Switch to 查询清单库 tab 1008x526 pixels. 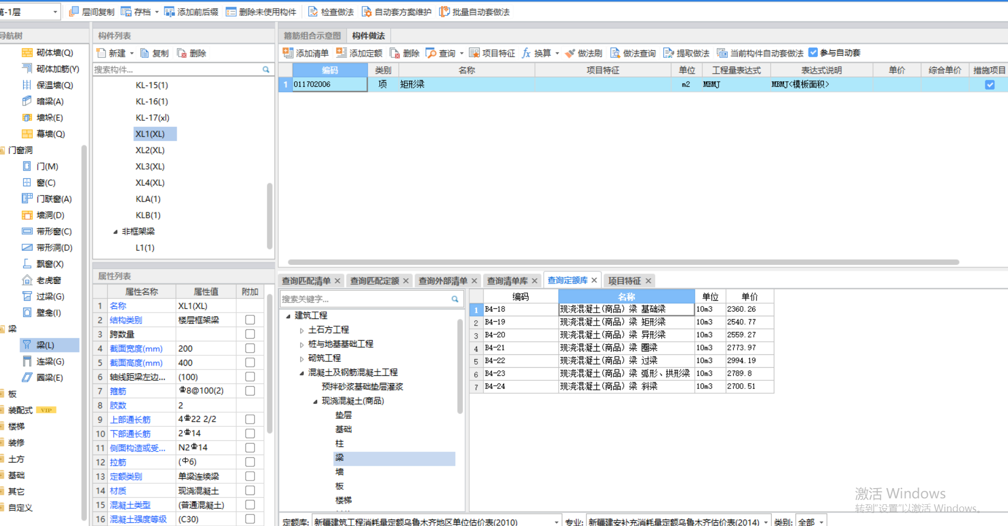tap(507, 281)
